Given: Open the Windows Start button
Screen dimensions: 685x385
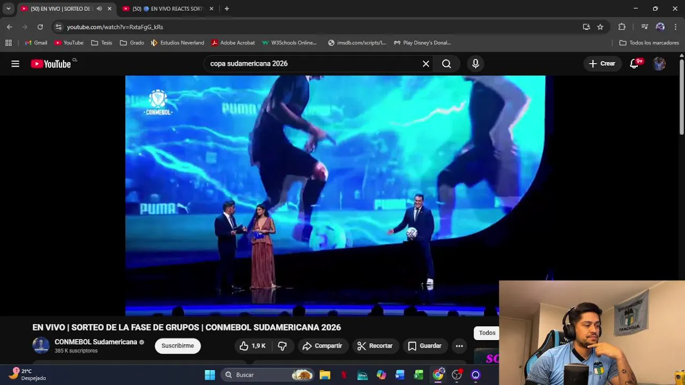Looking at the screenshot, I should (210, 375).
